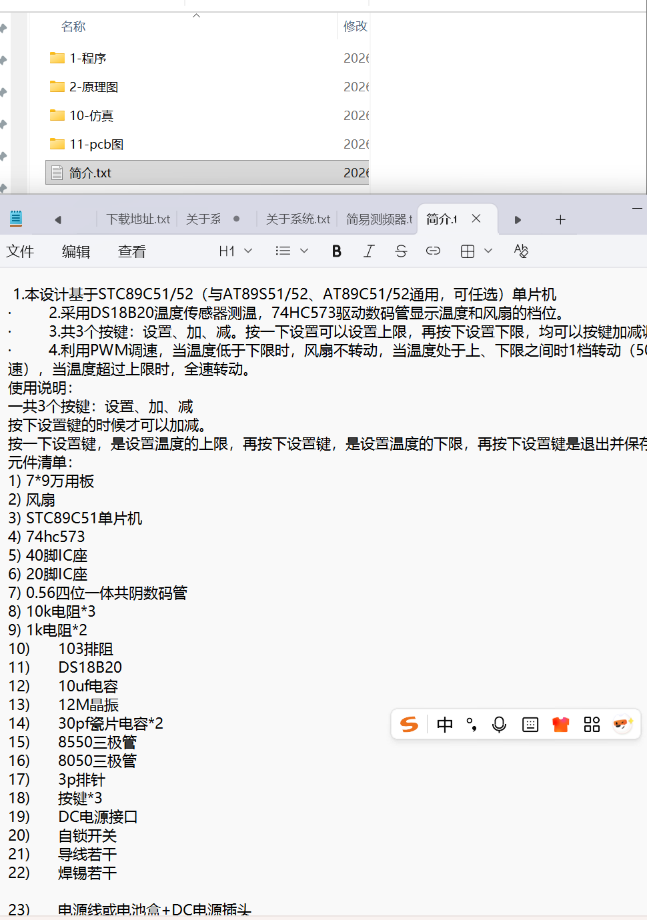Viewport: 647px width, 920px height.
Task: Select the 1-程序 folder
Action: point(87,58)
